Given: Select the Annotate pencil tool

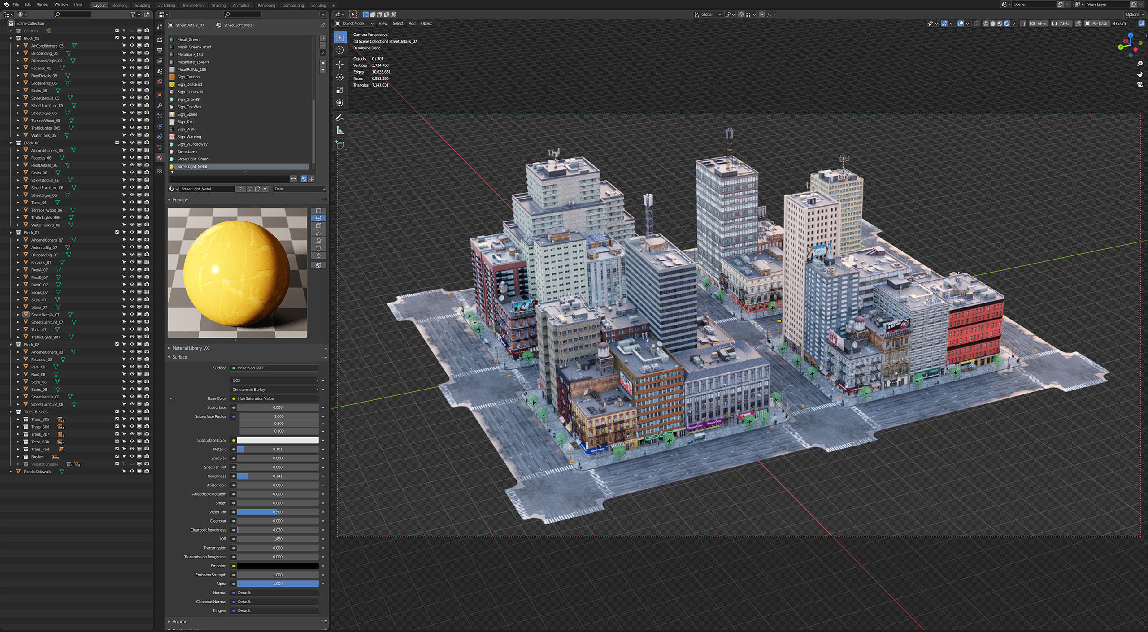Looking at the screenshot, I should (x=340, y=117).
